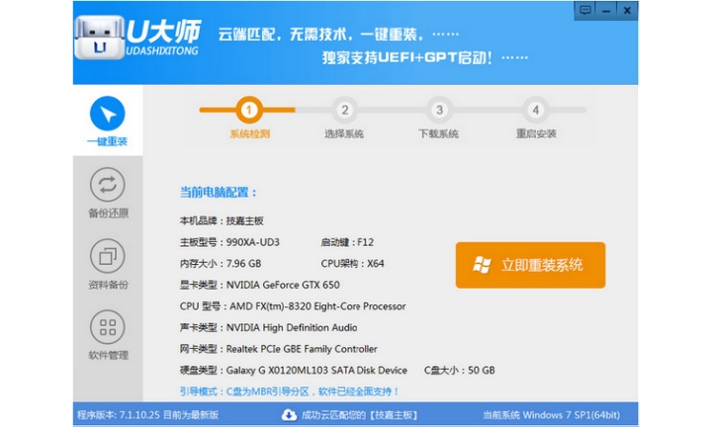
Task: Click the 当前系统 Windows 7 SP1(64bit) text
Action: [551, 415]
